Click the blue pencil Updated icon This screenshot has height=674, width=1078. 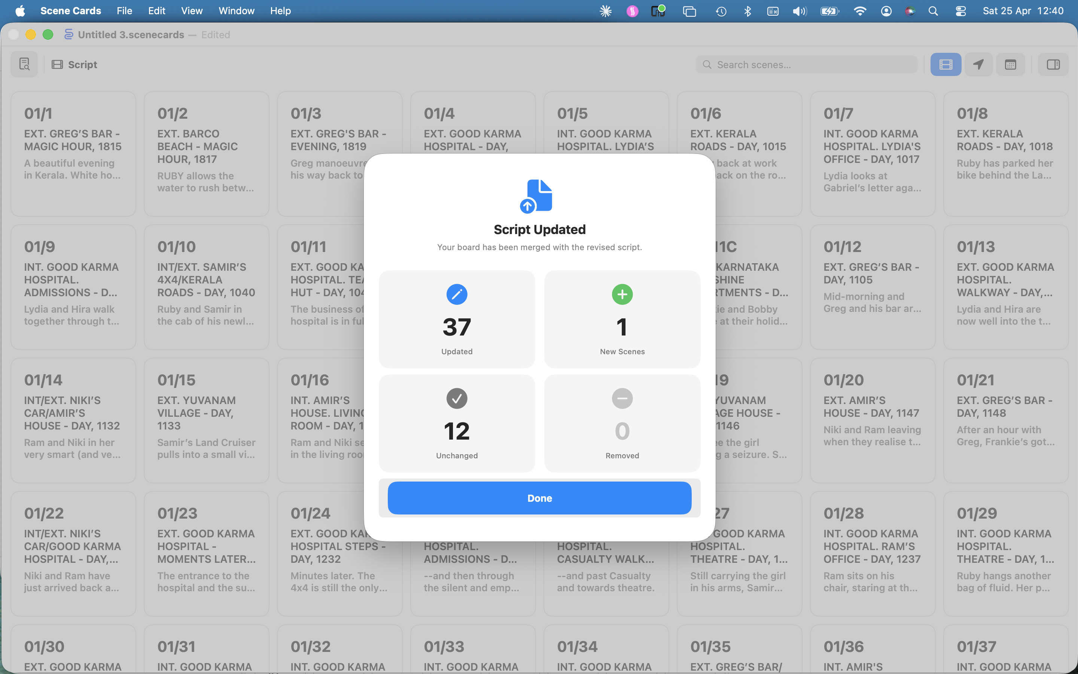coord(457,294)
